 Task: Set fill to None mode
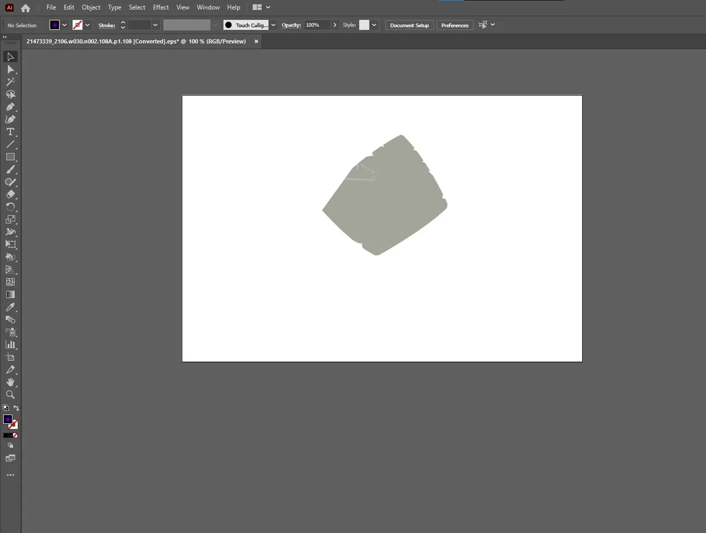pos(15,435)
